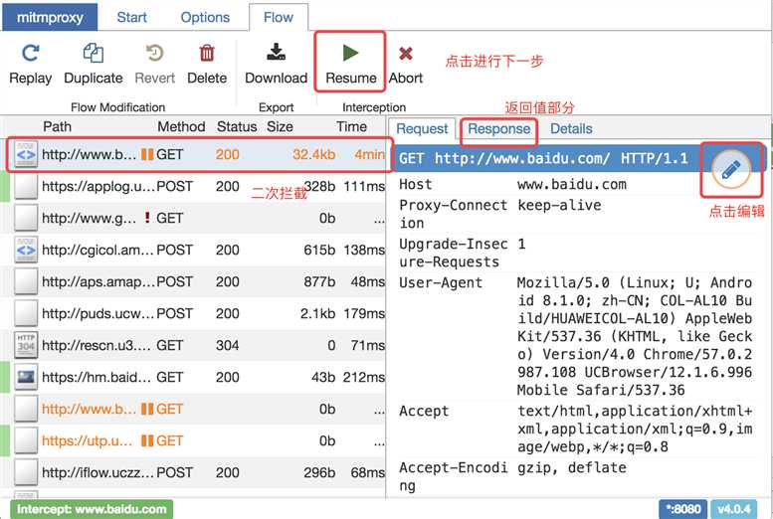
Task: Click the Replay icon
Action: [x=31, y=53]
